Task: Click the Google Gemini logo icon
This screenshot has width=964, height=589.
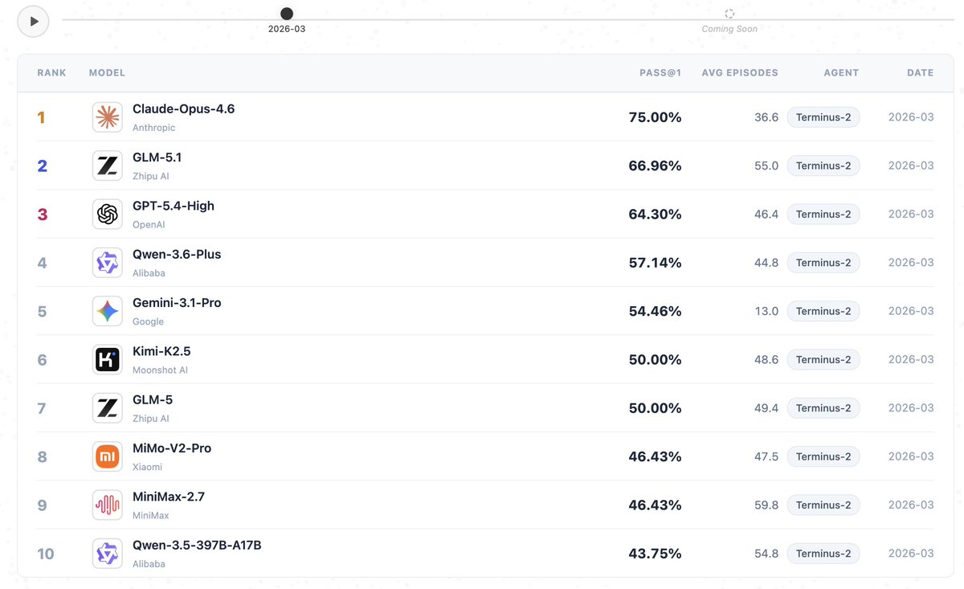Action: pyautogui.click(x=108, y=311)
